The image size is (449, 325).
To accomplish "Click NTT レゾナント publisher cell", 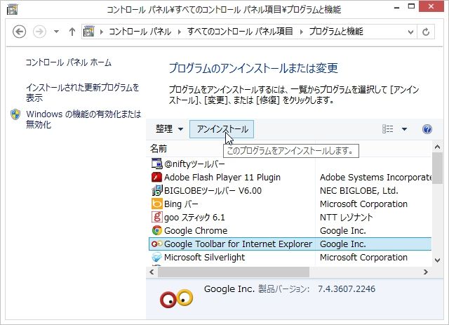I will pyautogui.click(x=346, y=217).
